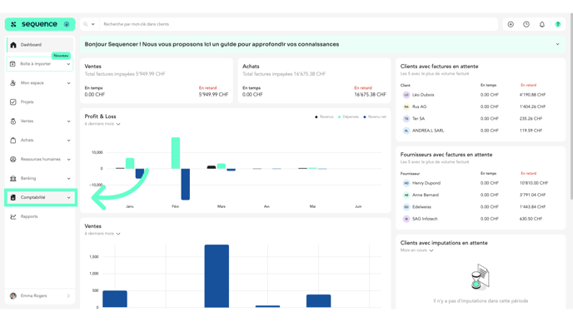Go to Dashboard home icon

pos(13,45)
